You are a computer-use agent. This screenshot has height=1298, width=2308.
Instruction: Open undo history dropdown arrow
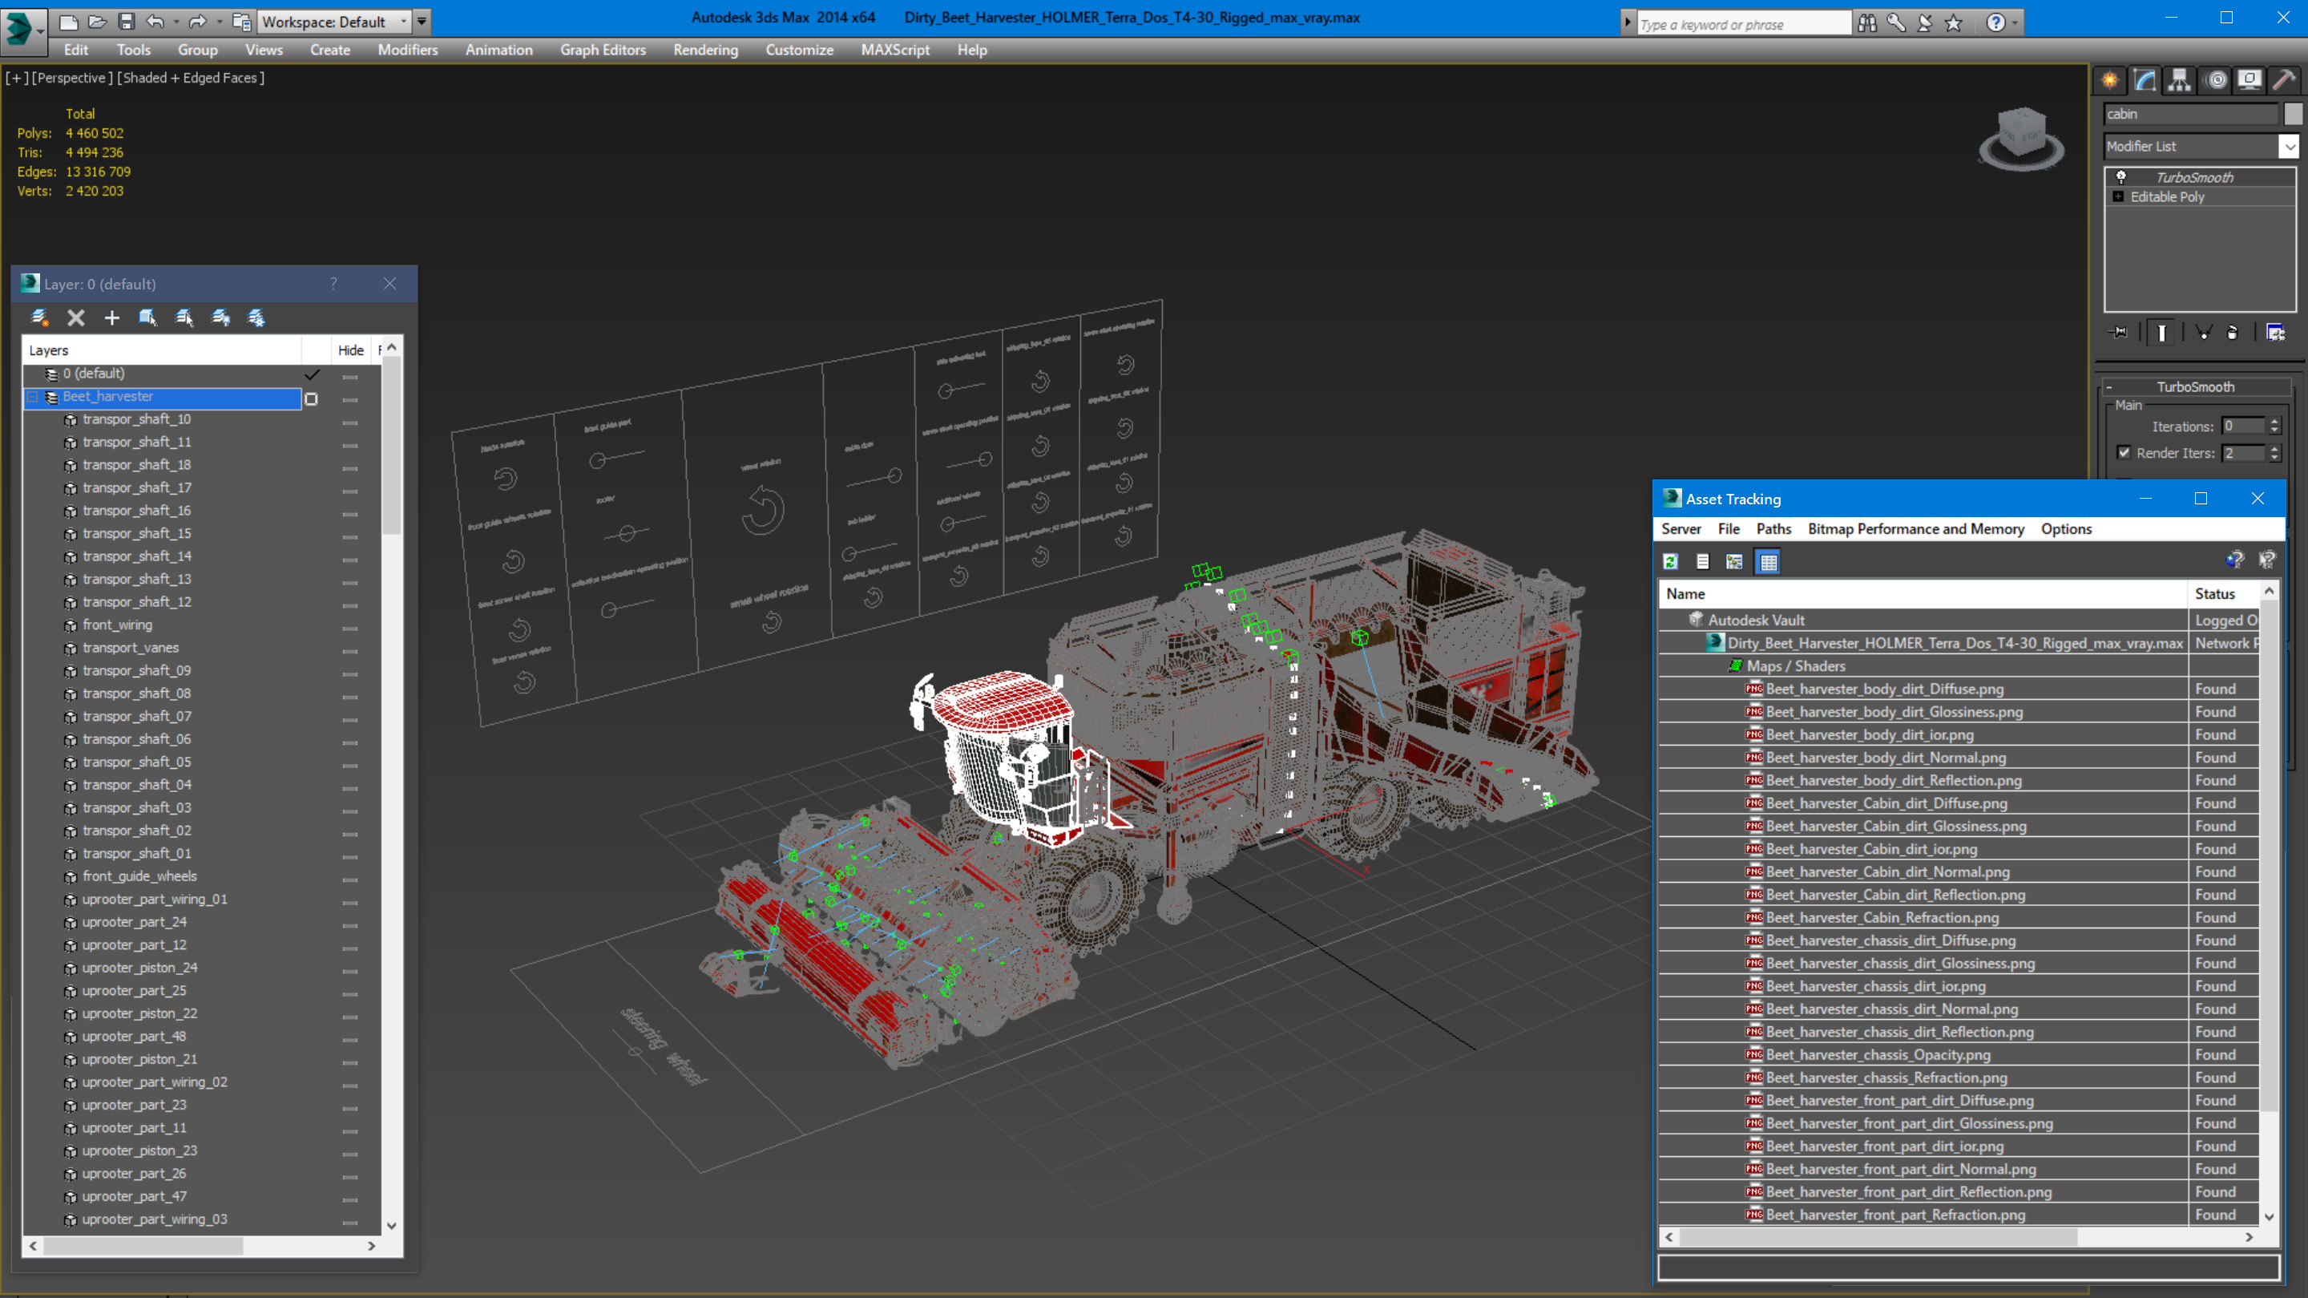[x=176, y=22]
